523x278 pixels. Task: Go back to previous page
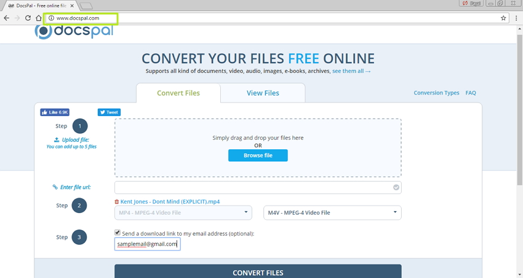coord(6,18)
